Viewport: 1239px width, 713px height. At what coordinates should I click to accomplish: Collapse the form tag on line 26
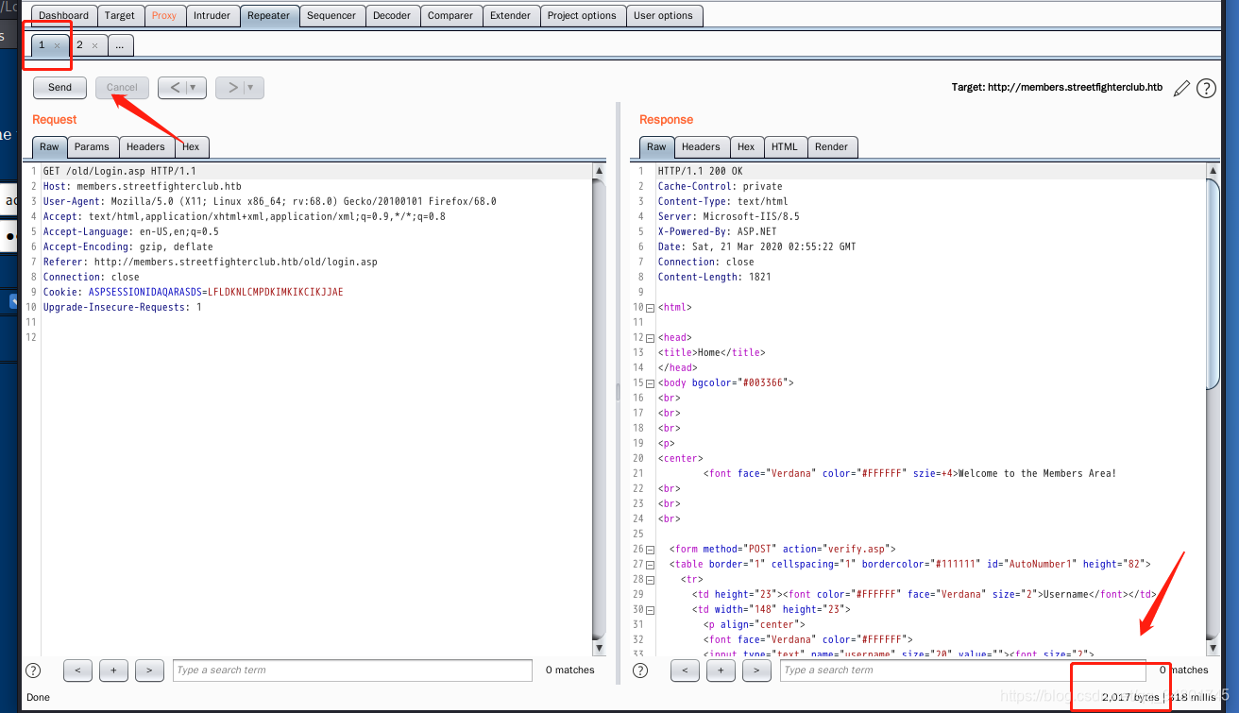(651, 550)
